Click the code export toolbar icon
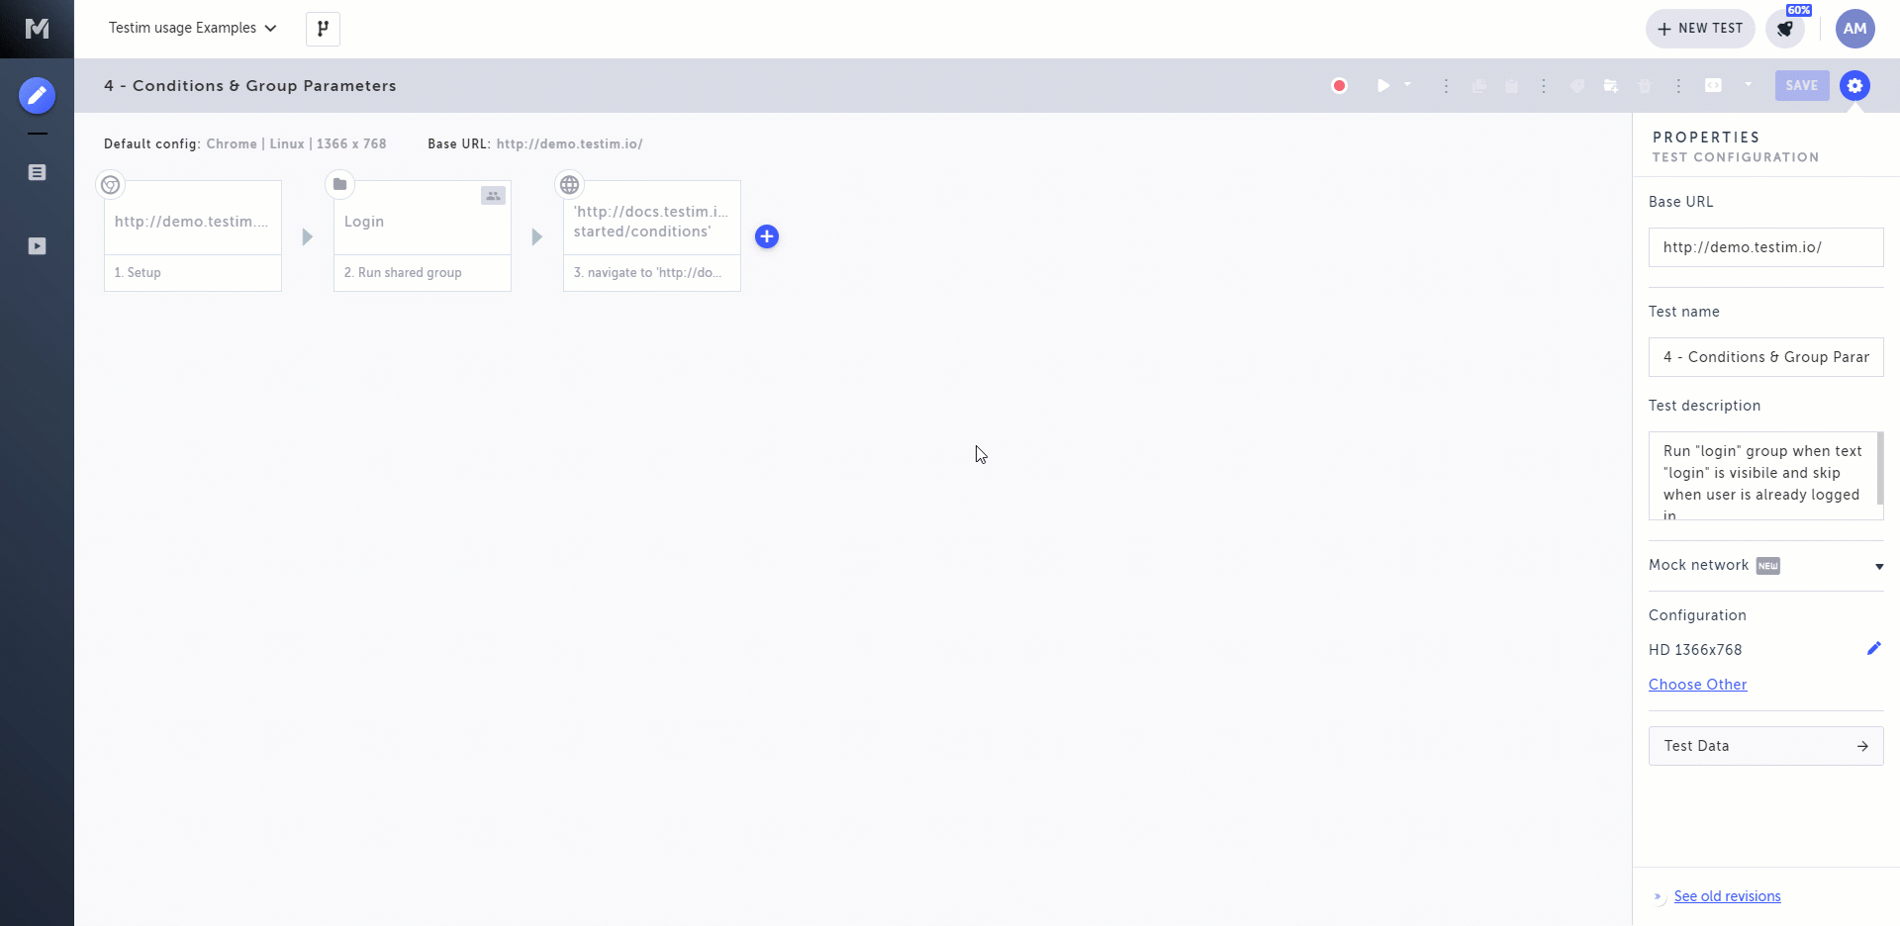 [x=1713, y=85]
